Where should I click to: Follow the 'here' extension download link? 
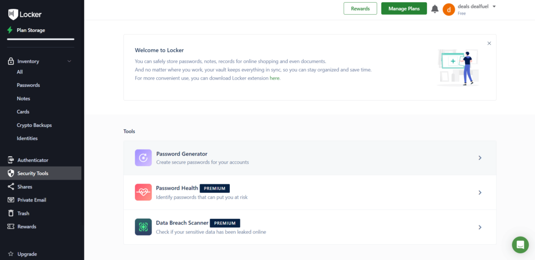click(275, 78)
